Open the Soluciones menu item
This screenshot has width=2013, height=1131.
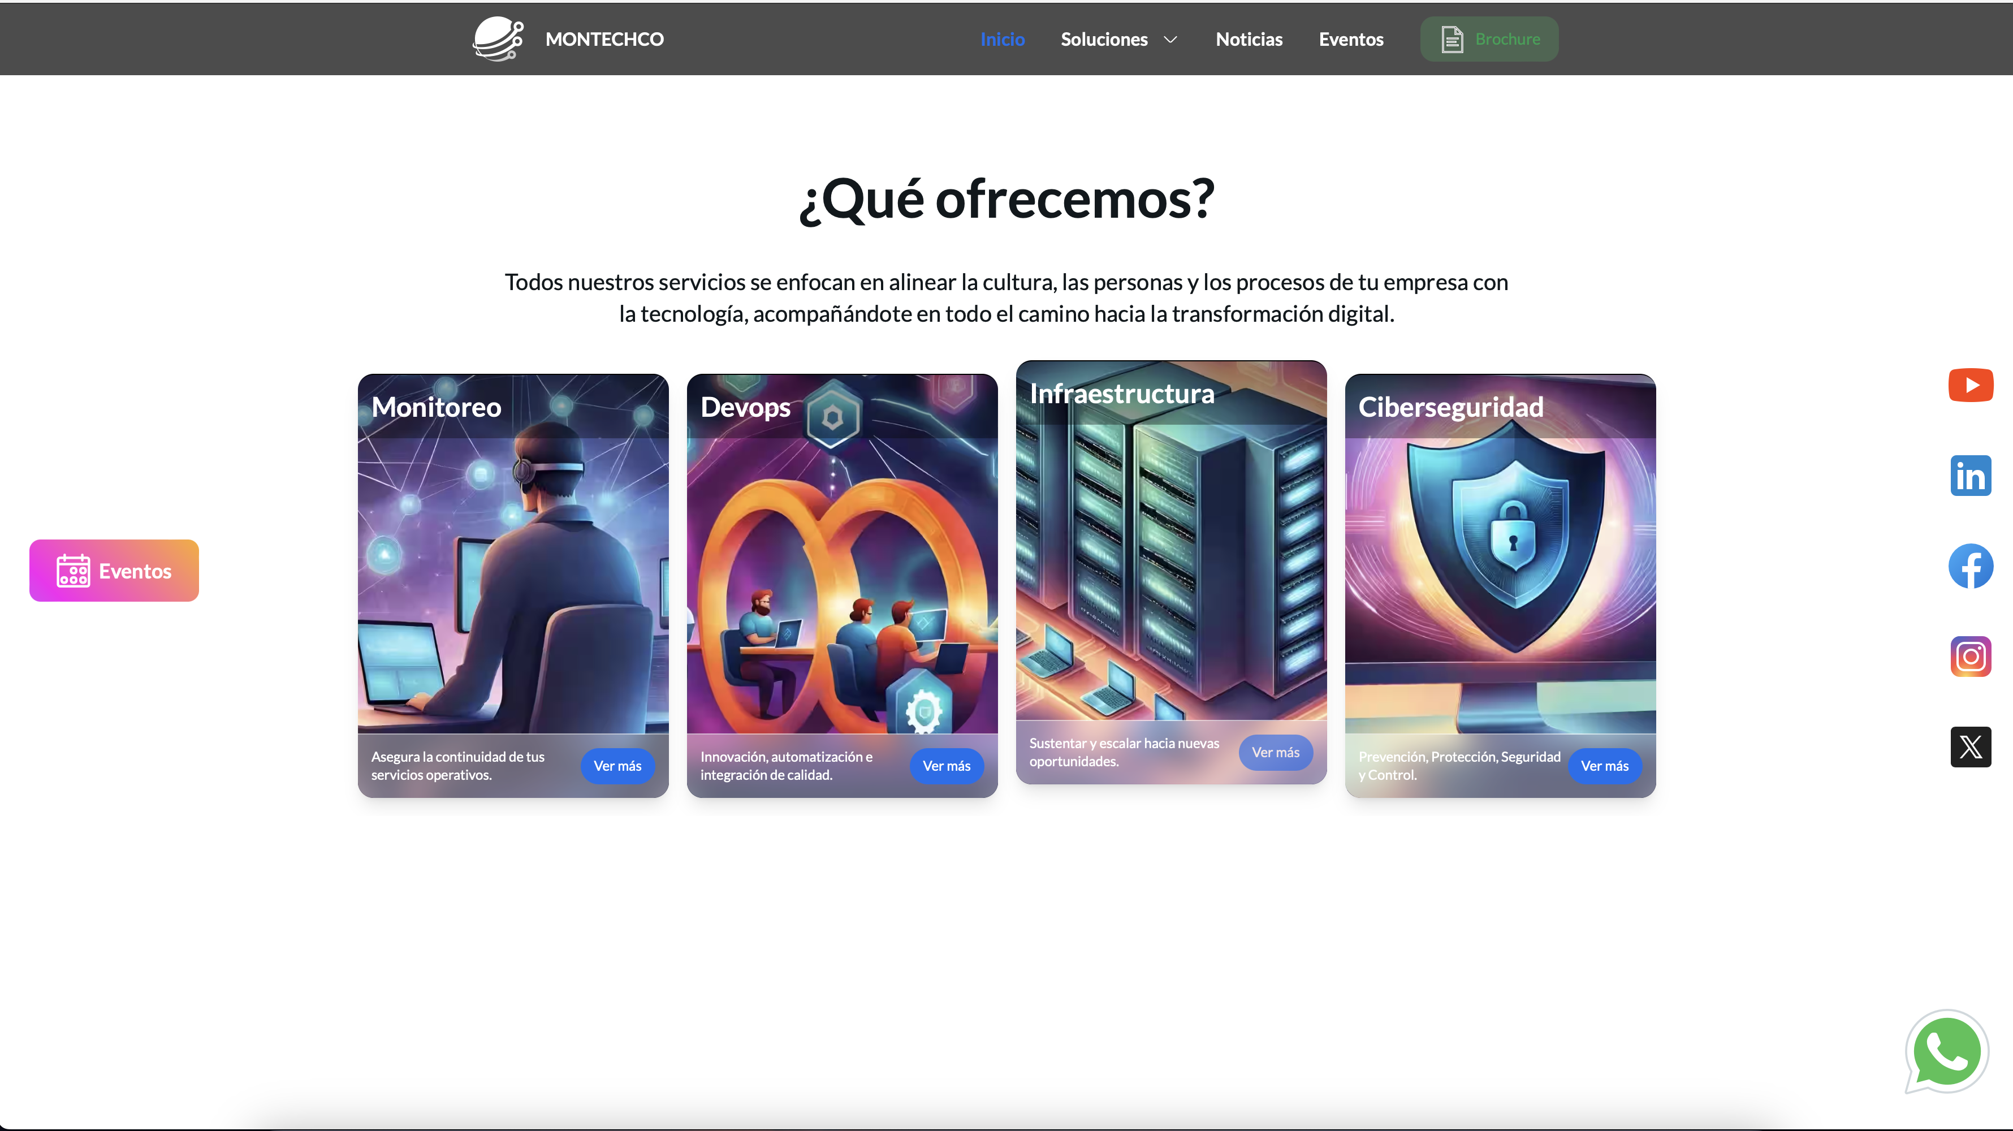1103,39
